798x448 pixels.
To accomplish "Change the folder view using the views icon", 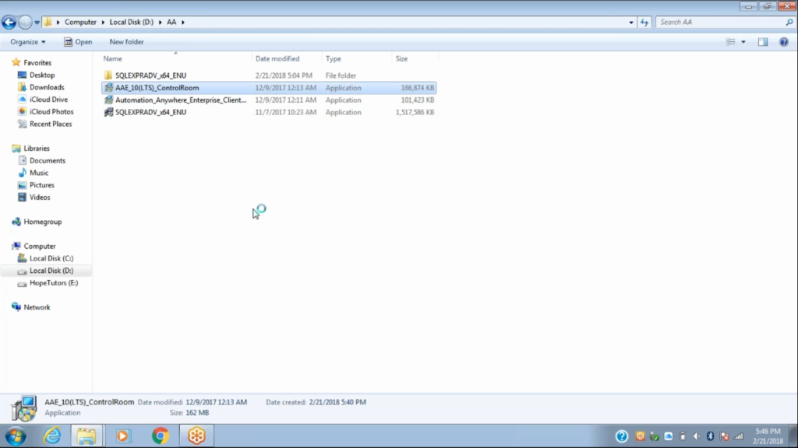I will click(731, 42).
